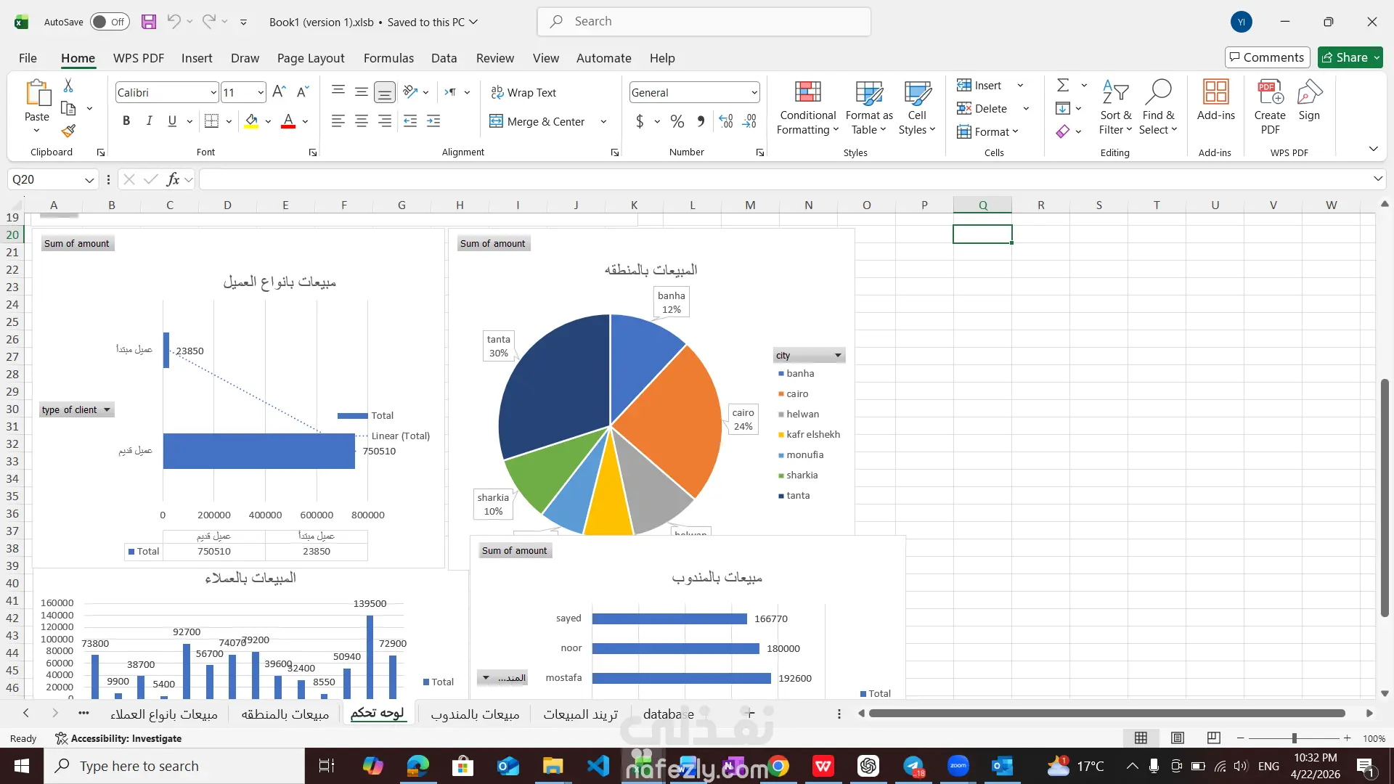Click the Create PDF icon
The image size is (1394, 784).
(x=1270, y=107)
